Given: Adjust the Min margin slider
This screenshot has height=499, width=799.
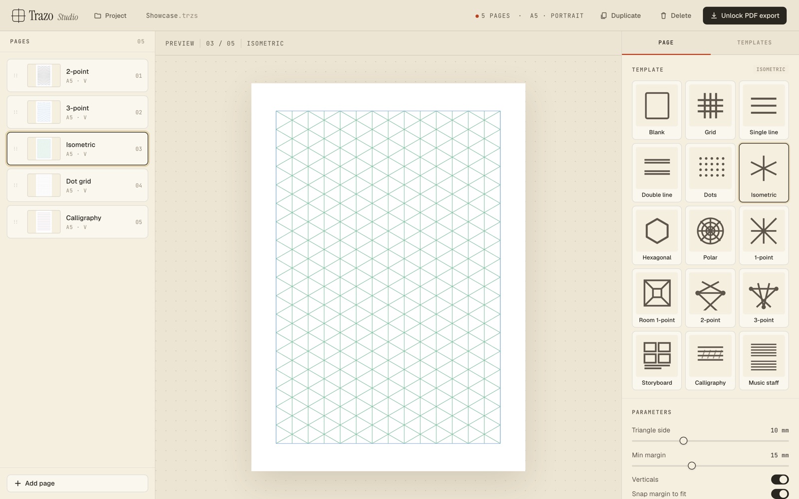Looking at the screenshot, I should tap(692, 466).
